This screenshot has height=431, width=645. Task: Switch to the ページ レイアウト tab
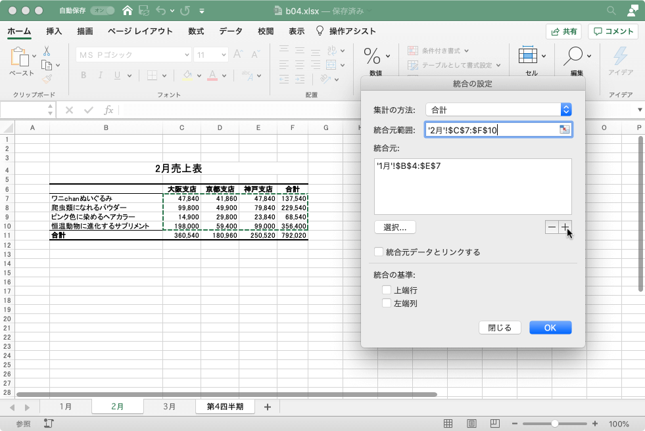[x=140, y=32]
